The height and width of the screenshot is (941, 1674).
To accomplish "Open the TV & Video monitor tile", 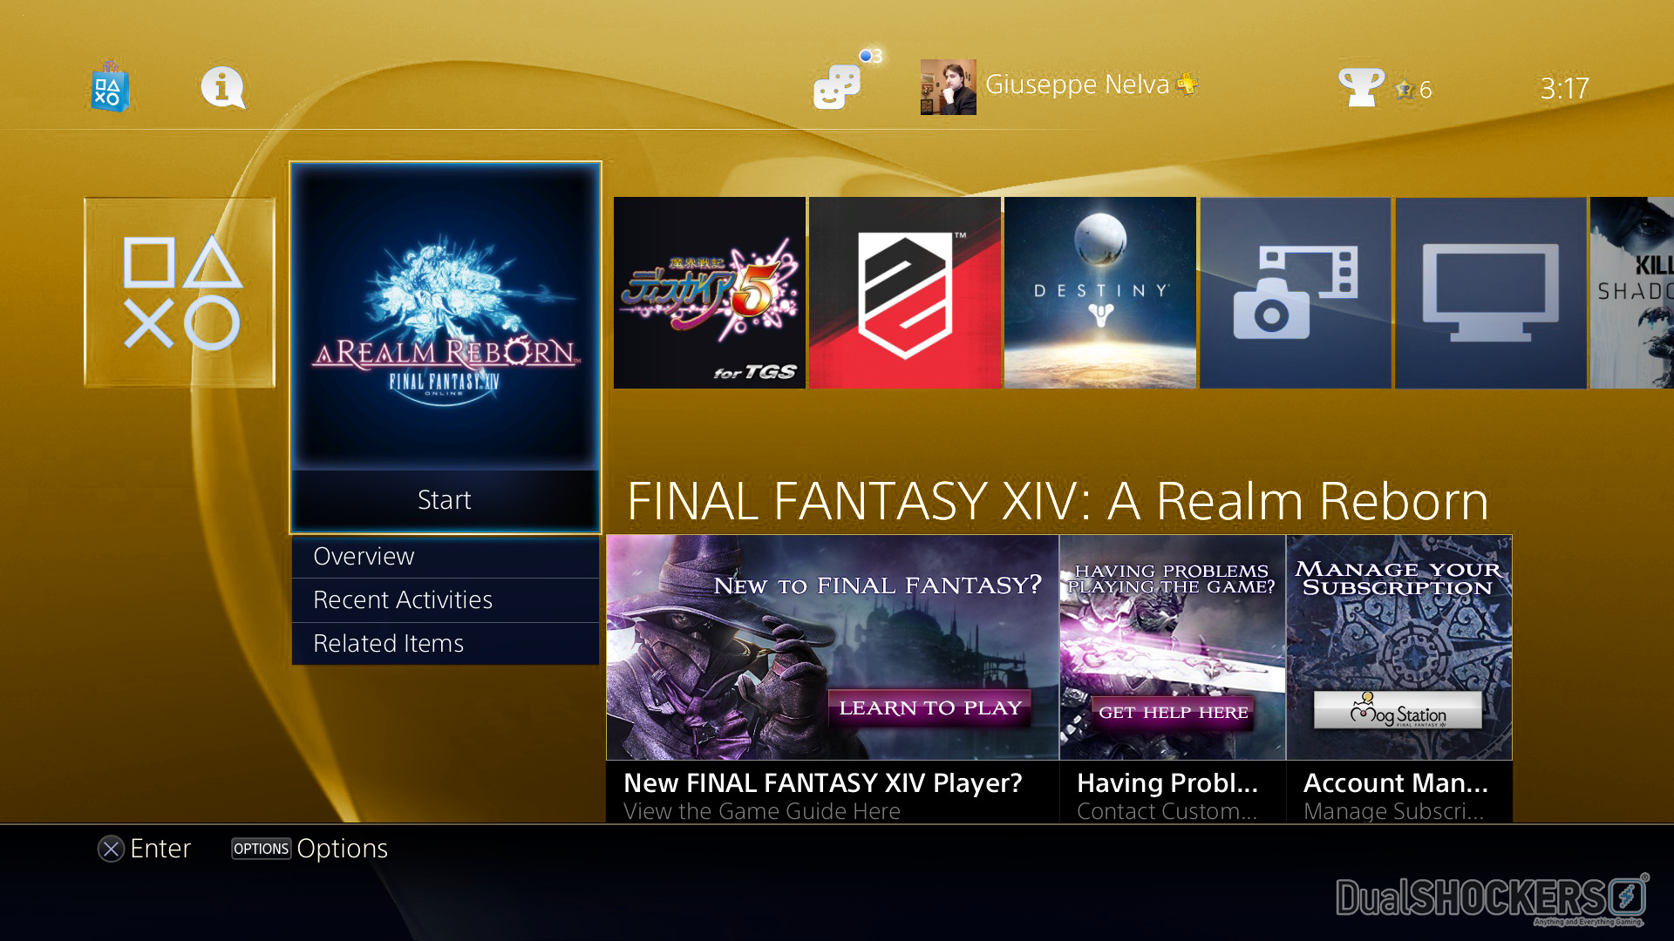I will [1491, 293].
